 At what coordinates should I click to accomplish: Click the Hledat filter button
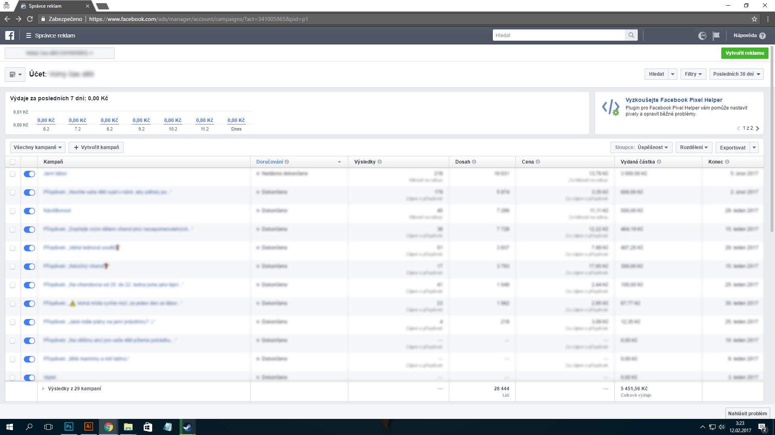(x=656, y=74)
